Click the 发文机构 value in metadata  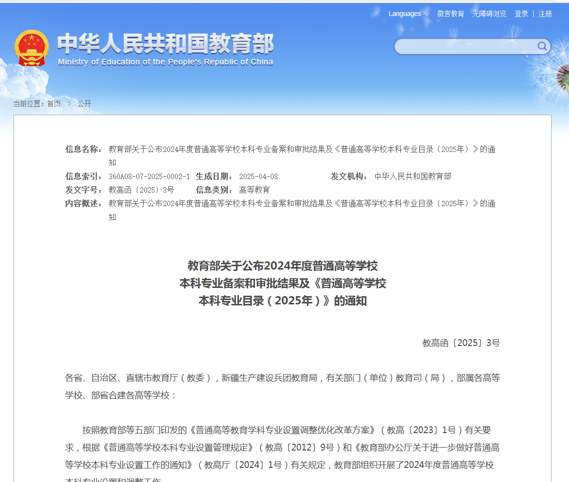click(x=413, y=177)
